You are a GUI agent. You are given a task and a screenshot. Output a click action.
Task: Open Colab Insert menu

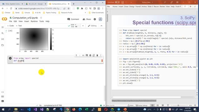27,21
